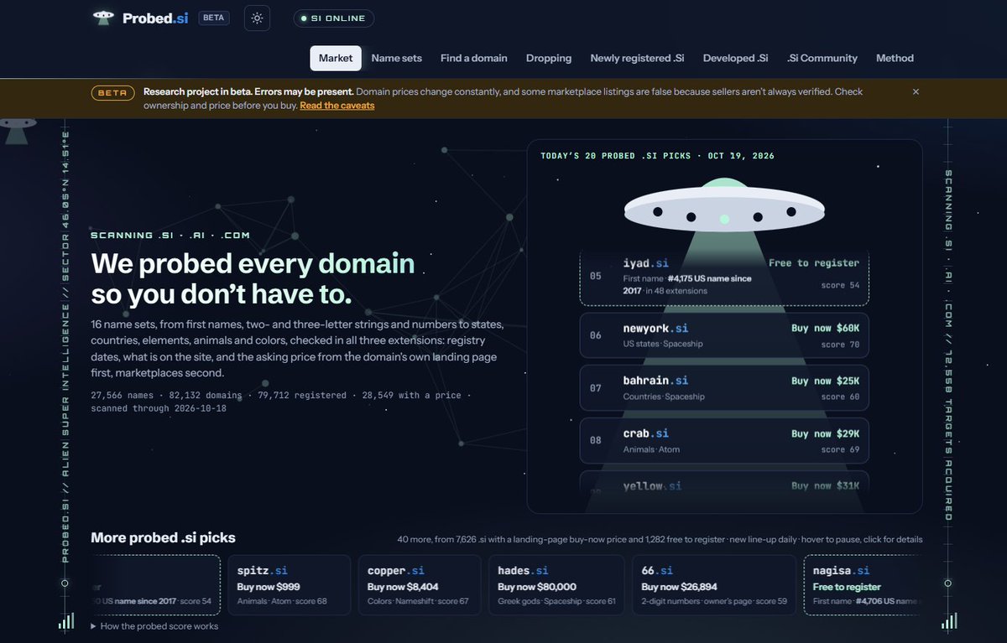
Task: Go to Find a domain
Action: coord(474,58)
